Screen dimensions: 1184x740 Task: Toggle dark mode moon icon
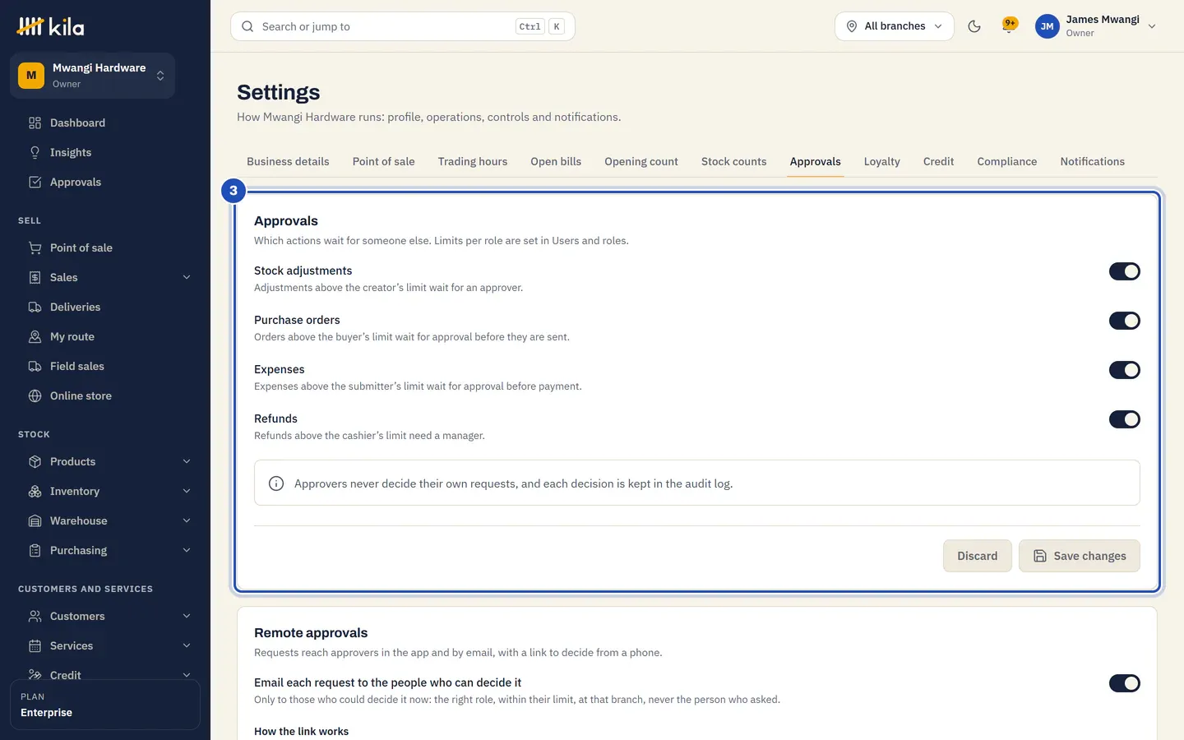[974, 26]
